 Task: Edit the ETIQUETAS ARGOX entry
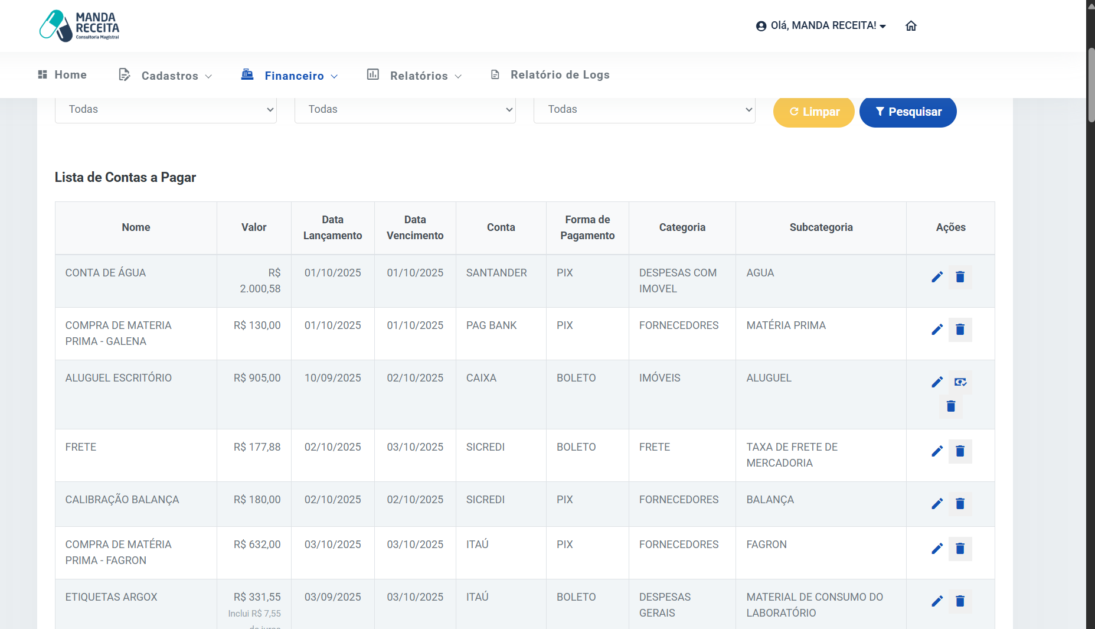click(x=937, y=601)
